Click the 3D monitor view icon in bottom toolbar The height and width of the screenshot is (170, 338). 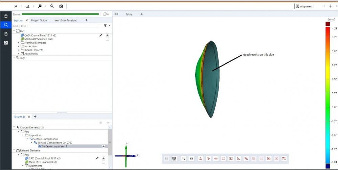(174, 158)
